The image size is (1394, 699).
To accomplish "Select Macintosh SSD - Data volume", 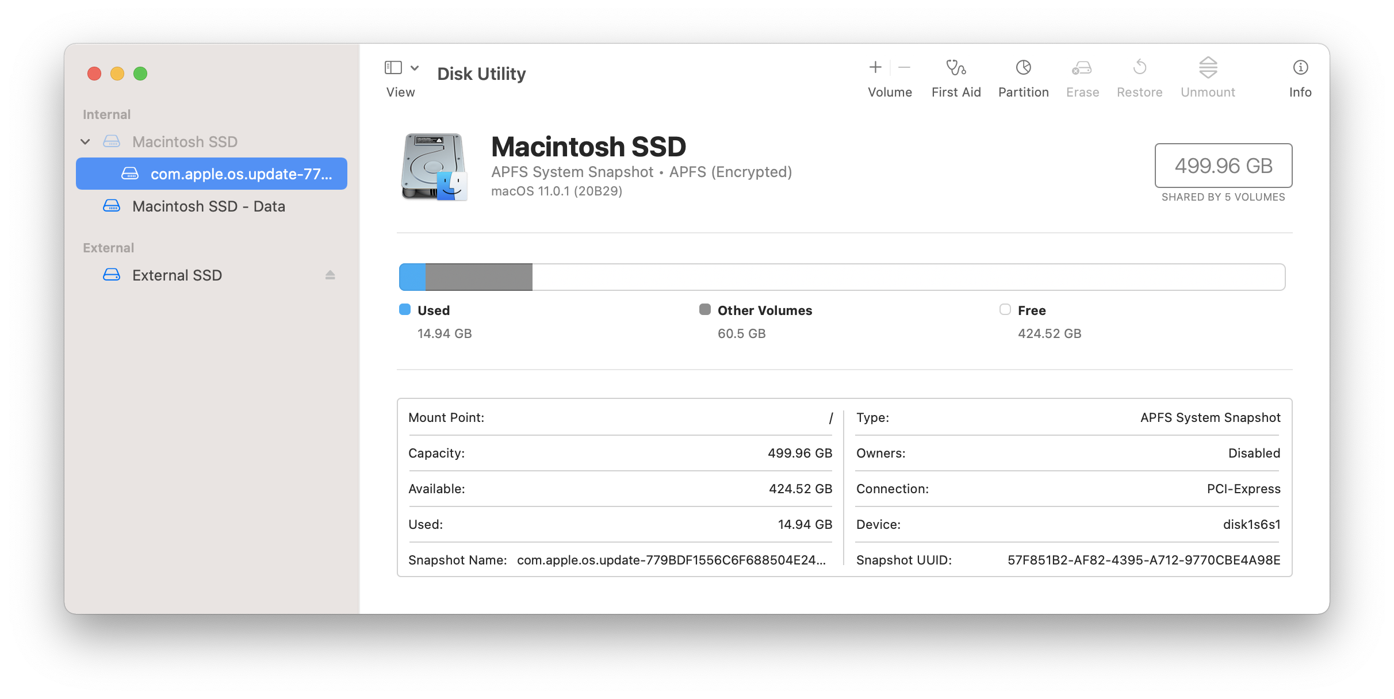I will 208,206.
